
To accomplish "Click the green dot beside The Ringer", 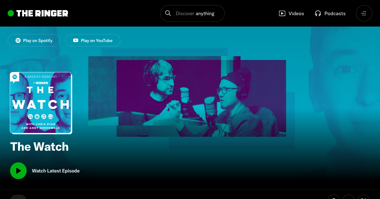I will point(11,13).
